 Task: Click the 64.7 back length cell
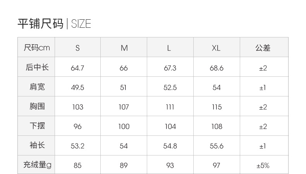coord(77,68)
